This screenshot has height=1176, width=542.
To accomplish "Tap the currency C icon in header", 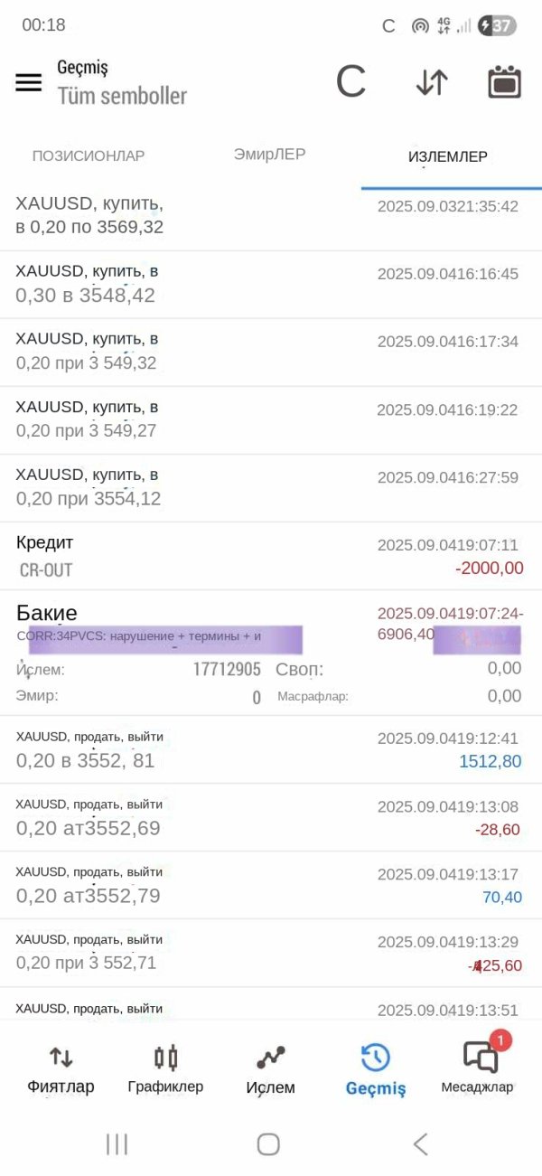I will click(x=350, y=82).
